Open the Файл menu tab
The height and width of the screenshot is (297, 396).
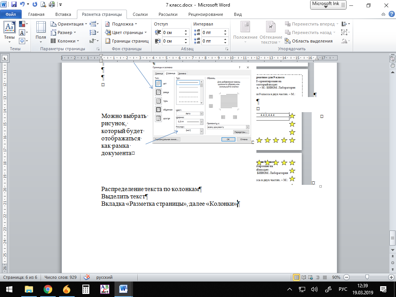[x=10, y=14]
